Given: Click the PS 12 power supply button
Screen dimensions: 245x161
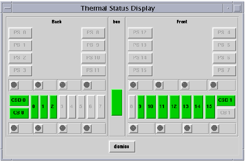Looking at the screenshot, I should pos(140,33).
